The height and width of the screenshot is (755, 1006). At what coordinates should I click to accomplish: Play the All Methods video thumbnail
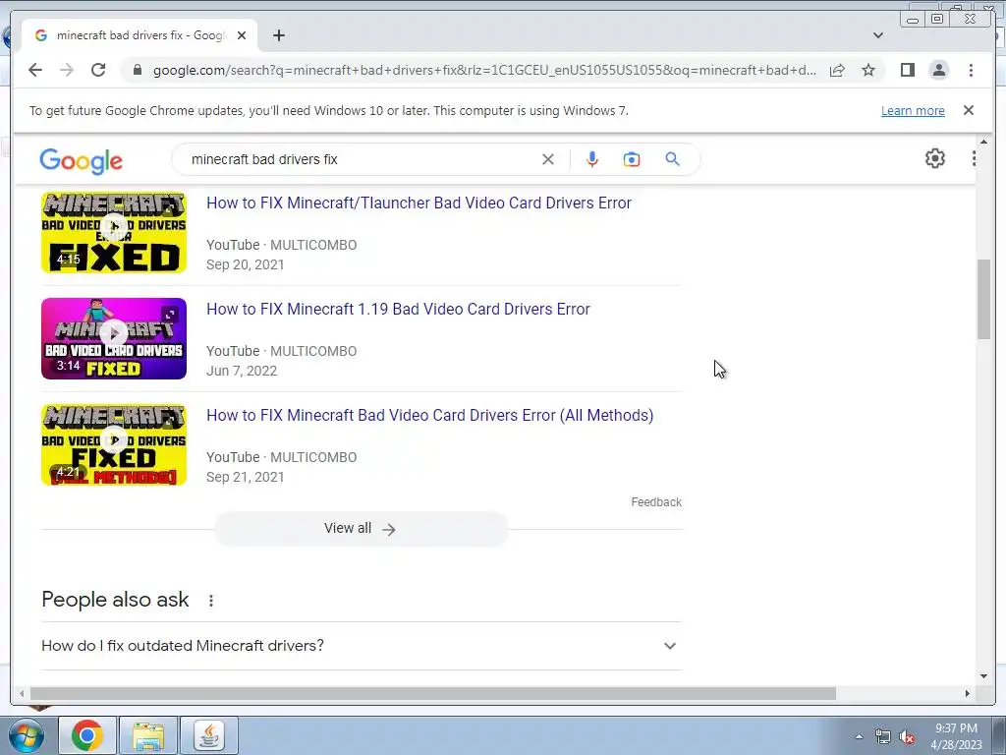(x=114, y=445)
